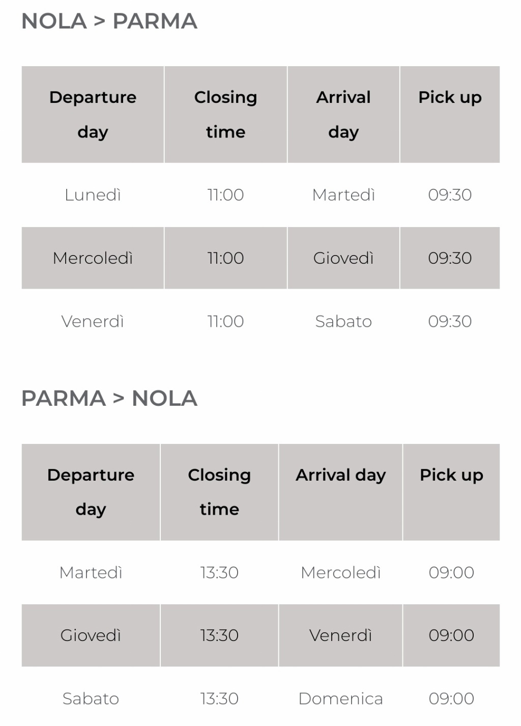Select the 09:30 pick up for Mercoledì

pyautogui.click(x=450, y=258)
